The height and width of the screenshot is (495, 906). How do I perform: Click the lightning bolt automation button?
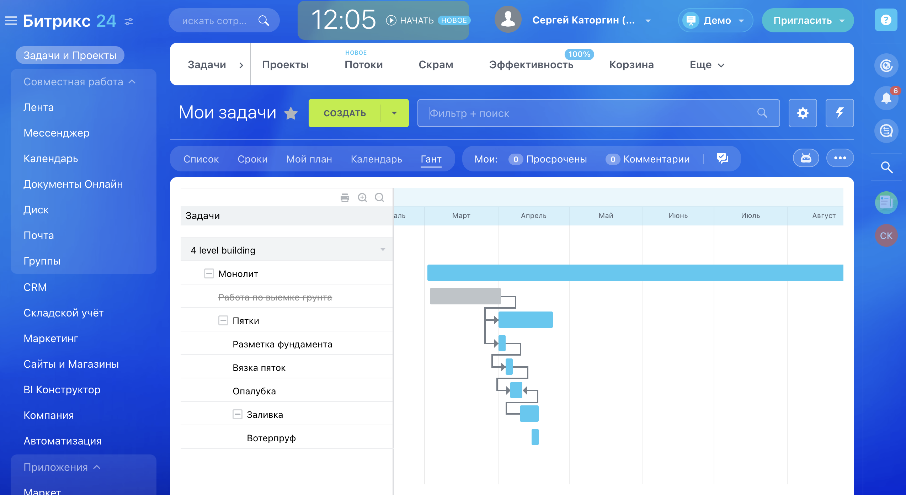coord(840,113)
